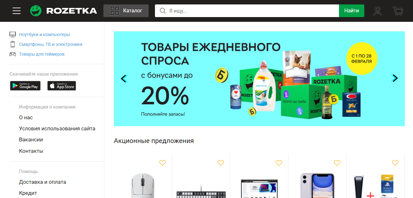Viewport: 413px width, 198px height.
Task: Open Доставка и оплата help link
Action: click(43, 182)
